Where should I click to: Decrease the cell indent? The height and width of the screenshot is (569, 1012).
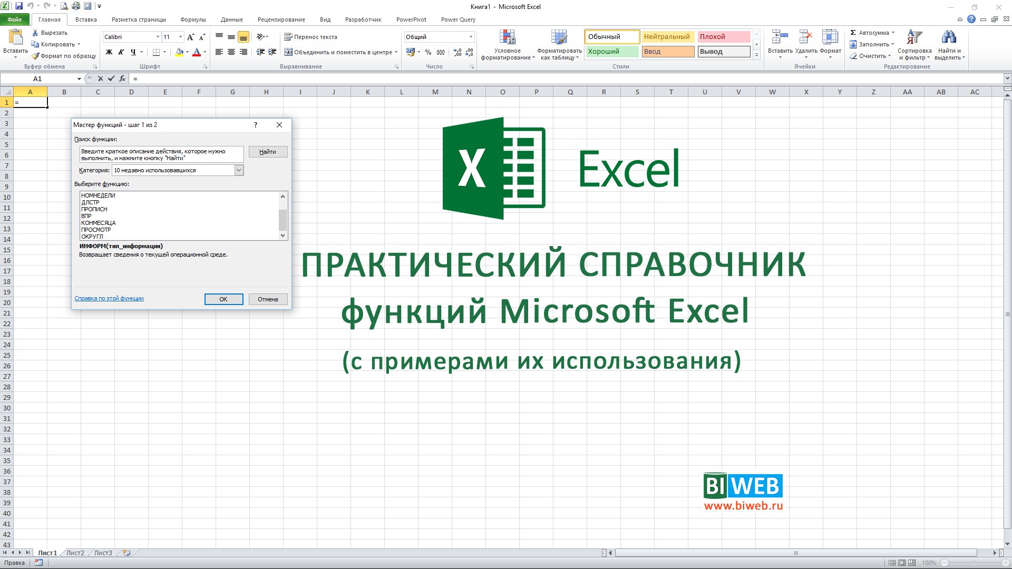click(x=260, y=52)
